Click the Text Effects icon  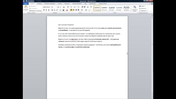pos(60,10)
